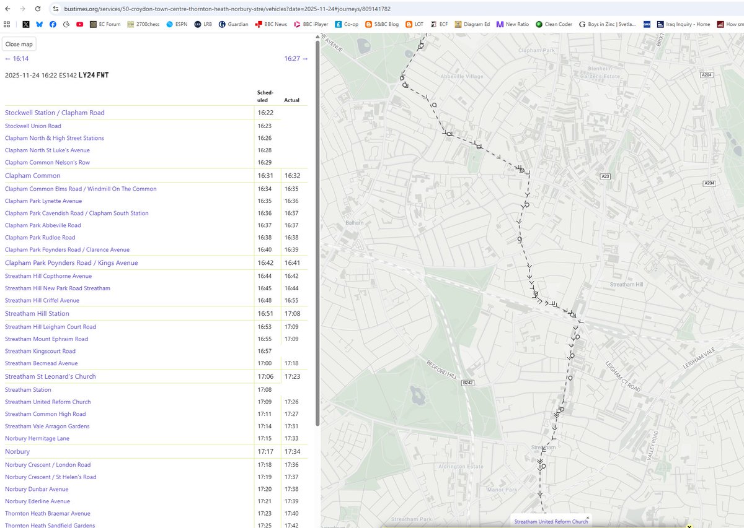Open the Guardian bookmark

click(234, 24)
